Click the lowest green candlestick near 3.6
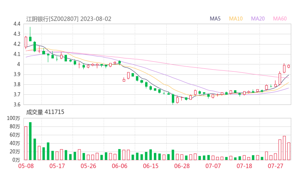 click(173, 99)
